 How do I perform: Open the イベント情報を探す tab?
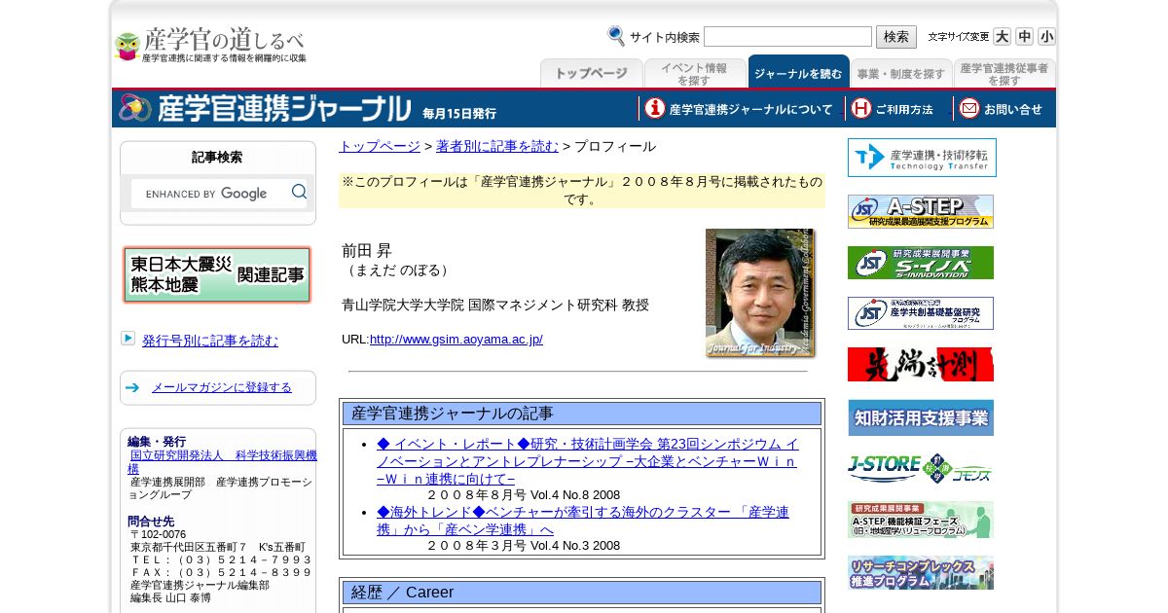[695, 73]
